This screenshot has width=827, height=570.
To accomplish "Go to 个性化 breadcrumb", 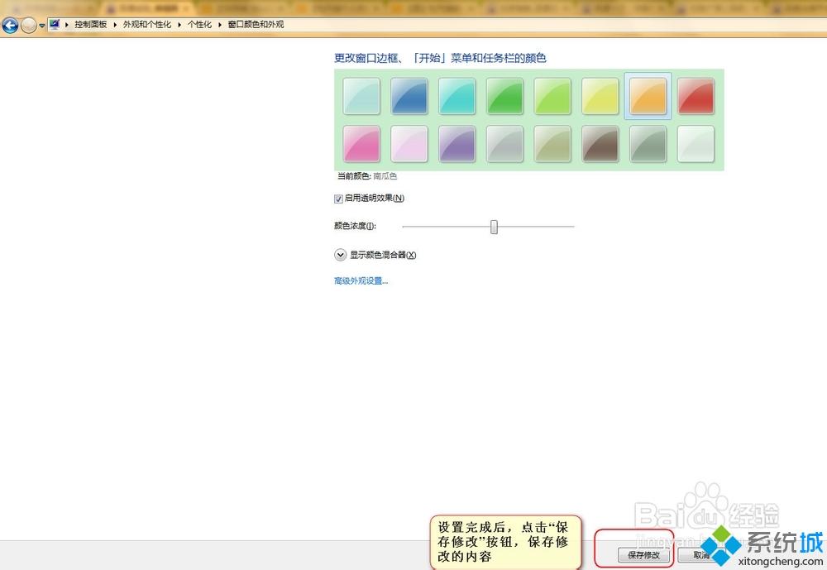I will point(199,25).
